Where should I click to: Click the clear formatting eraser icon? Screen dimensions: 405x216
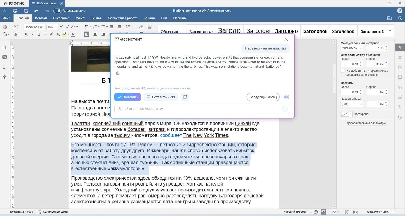coord(141,27)
